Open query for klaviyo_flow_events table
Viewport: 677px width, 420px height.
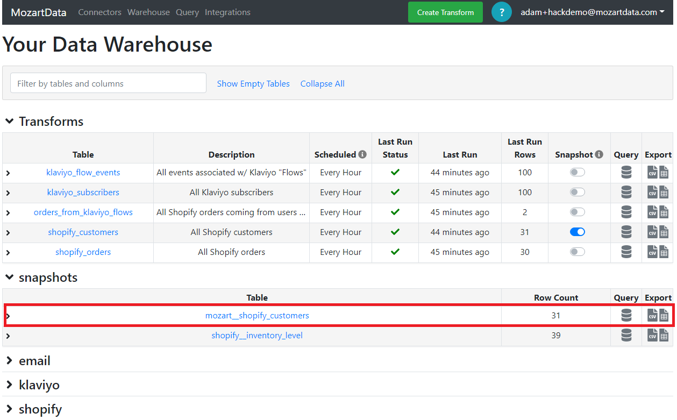coord(626,173)
